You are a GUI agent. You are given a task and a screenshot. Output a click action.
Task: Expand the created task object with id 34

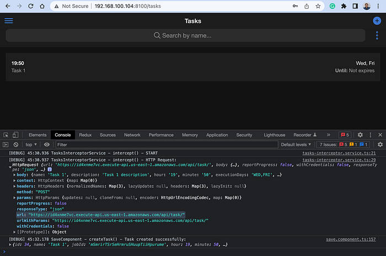click(x=10, y=244)
